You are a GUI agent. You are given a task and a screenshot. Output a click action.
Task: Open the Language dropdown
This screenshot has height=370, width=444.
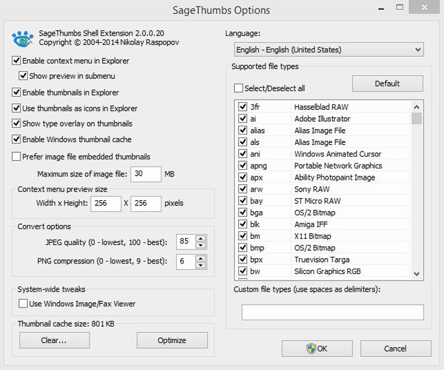coord(329,49)
